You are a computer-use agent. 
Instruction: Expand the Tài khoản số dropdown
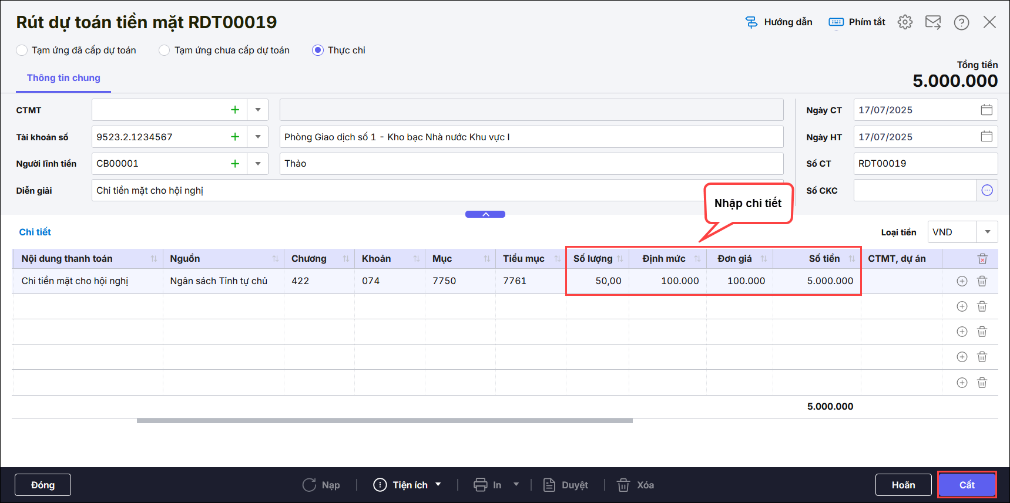pyautogui.click(x=258, y=137)
